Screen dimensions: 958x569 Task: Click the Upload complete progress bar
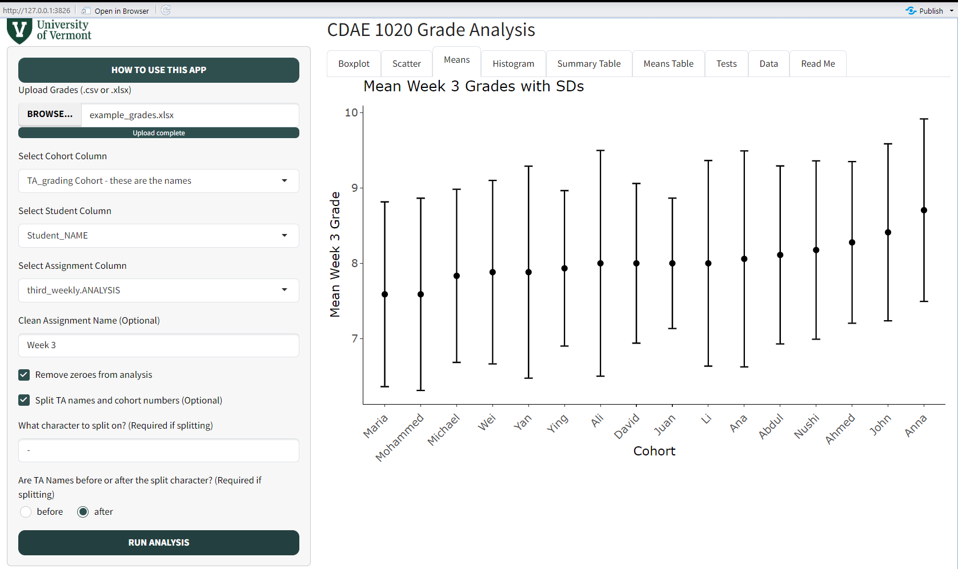(x=158, y=133)
